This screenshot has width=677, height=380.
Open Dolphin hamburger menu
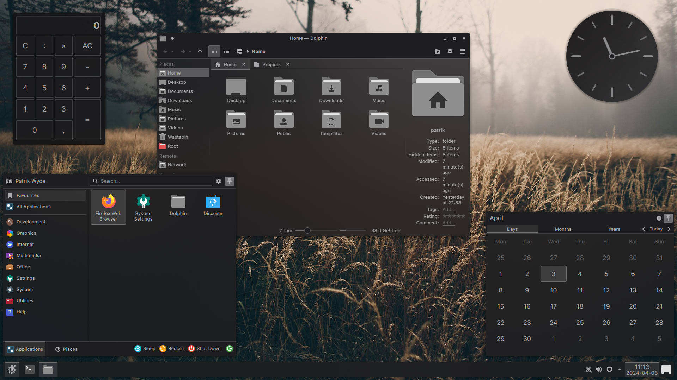point(462,51)
